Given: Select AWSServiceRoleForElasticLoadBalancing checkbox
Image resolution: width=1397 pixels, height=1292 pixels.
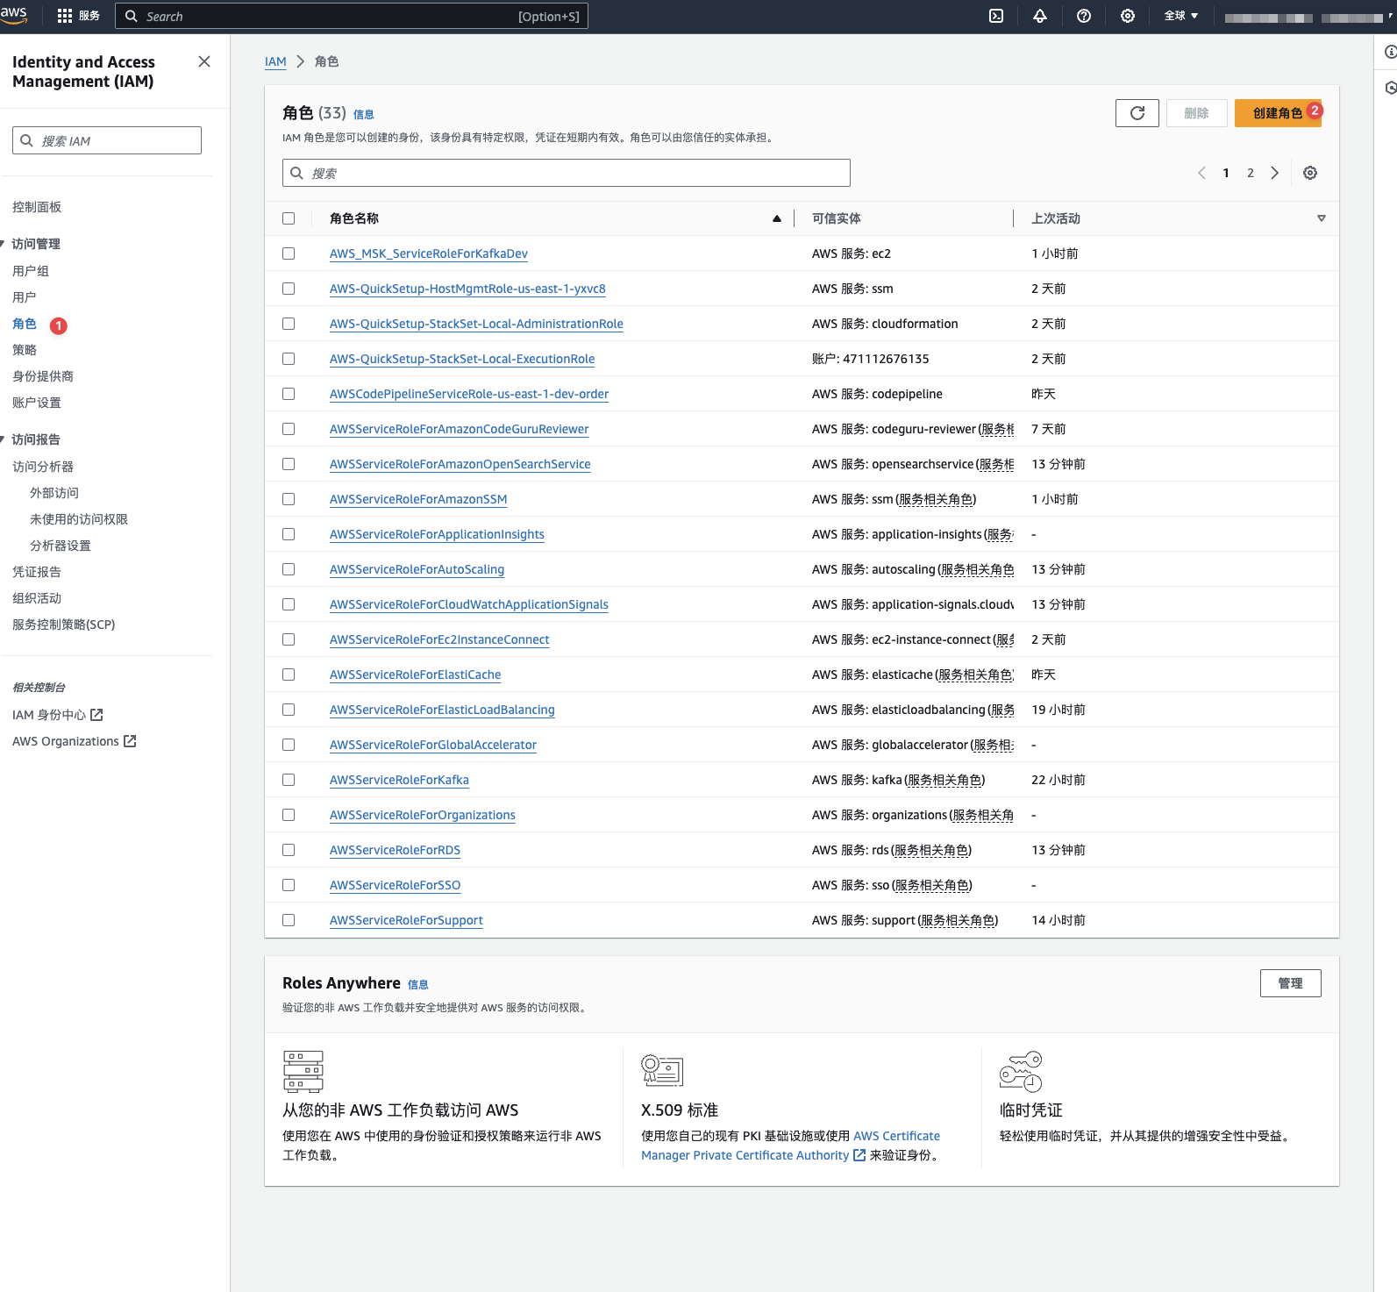Looking at the screenshot, I should point(289,710).
